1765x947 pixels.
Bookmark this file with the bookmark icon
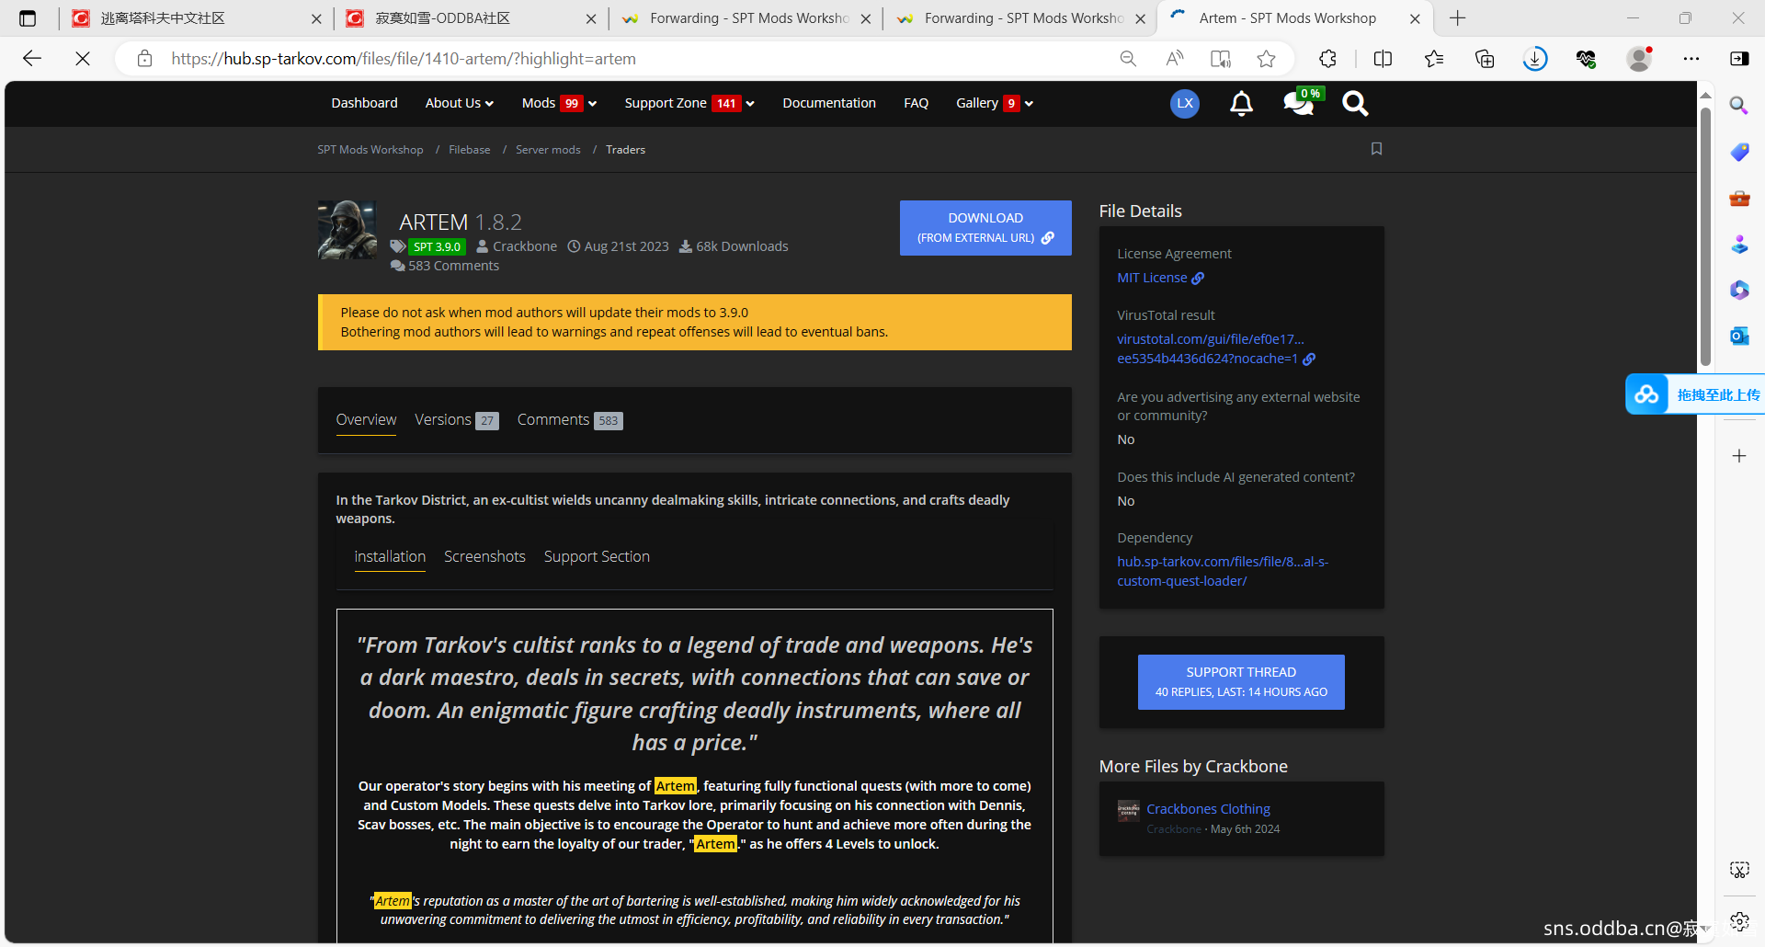[x=1376, y=149]
